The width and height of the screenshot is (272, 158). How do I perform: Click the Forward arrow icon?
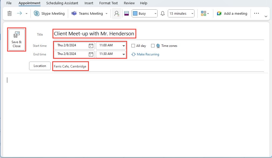click(19, 13)
